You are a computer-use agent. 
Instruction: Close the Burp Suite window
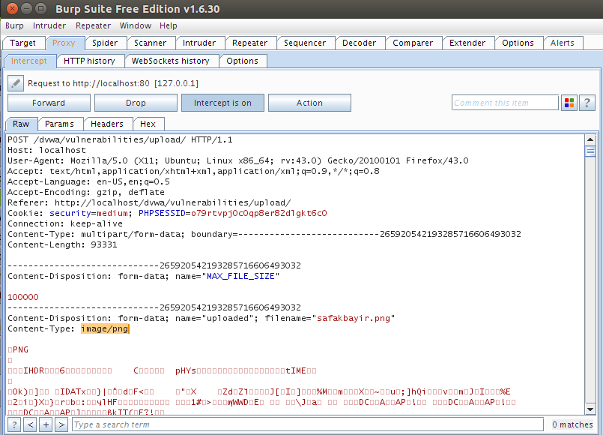pos(12,8)
